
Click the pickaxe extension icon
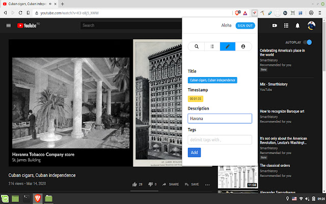click(262, 13)
